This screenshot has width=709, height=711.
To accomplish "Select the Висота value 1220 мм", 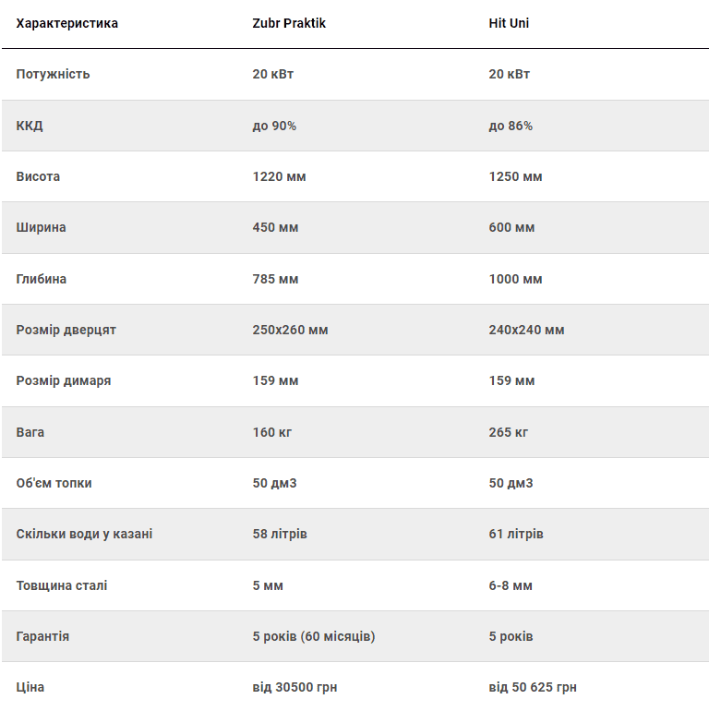I will 279,176.
